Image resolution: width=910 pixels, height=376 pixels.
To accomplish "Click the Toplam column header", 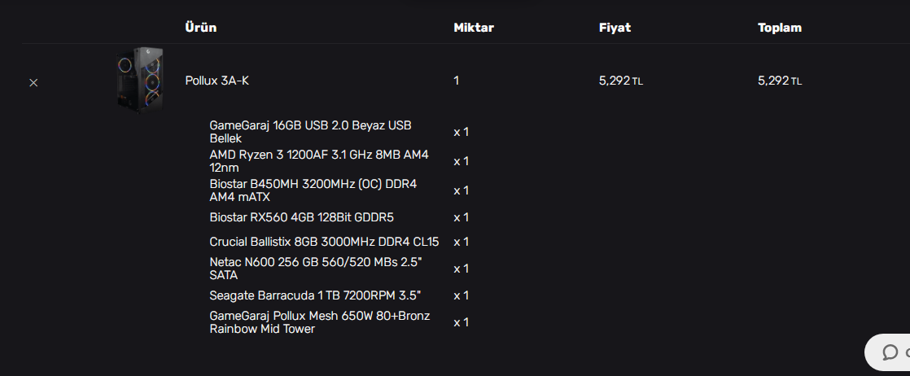I will 779,28.
